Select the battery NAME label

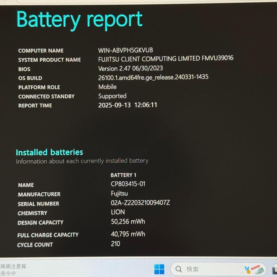tap(26, 185)
